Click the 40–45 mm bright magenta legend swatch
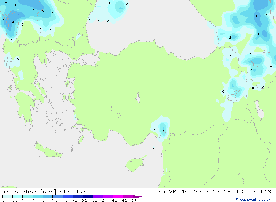The width and height of the screenshot is (276, 202). 118,196
